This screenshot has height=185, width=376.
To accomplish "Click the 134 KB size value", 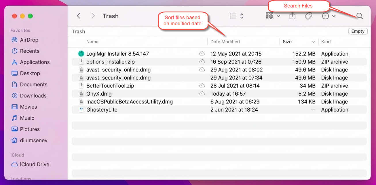I will coord(307,102).
